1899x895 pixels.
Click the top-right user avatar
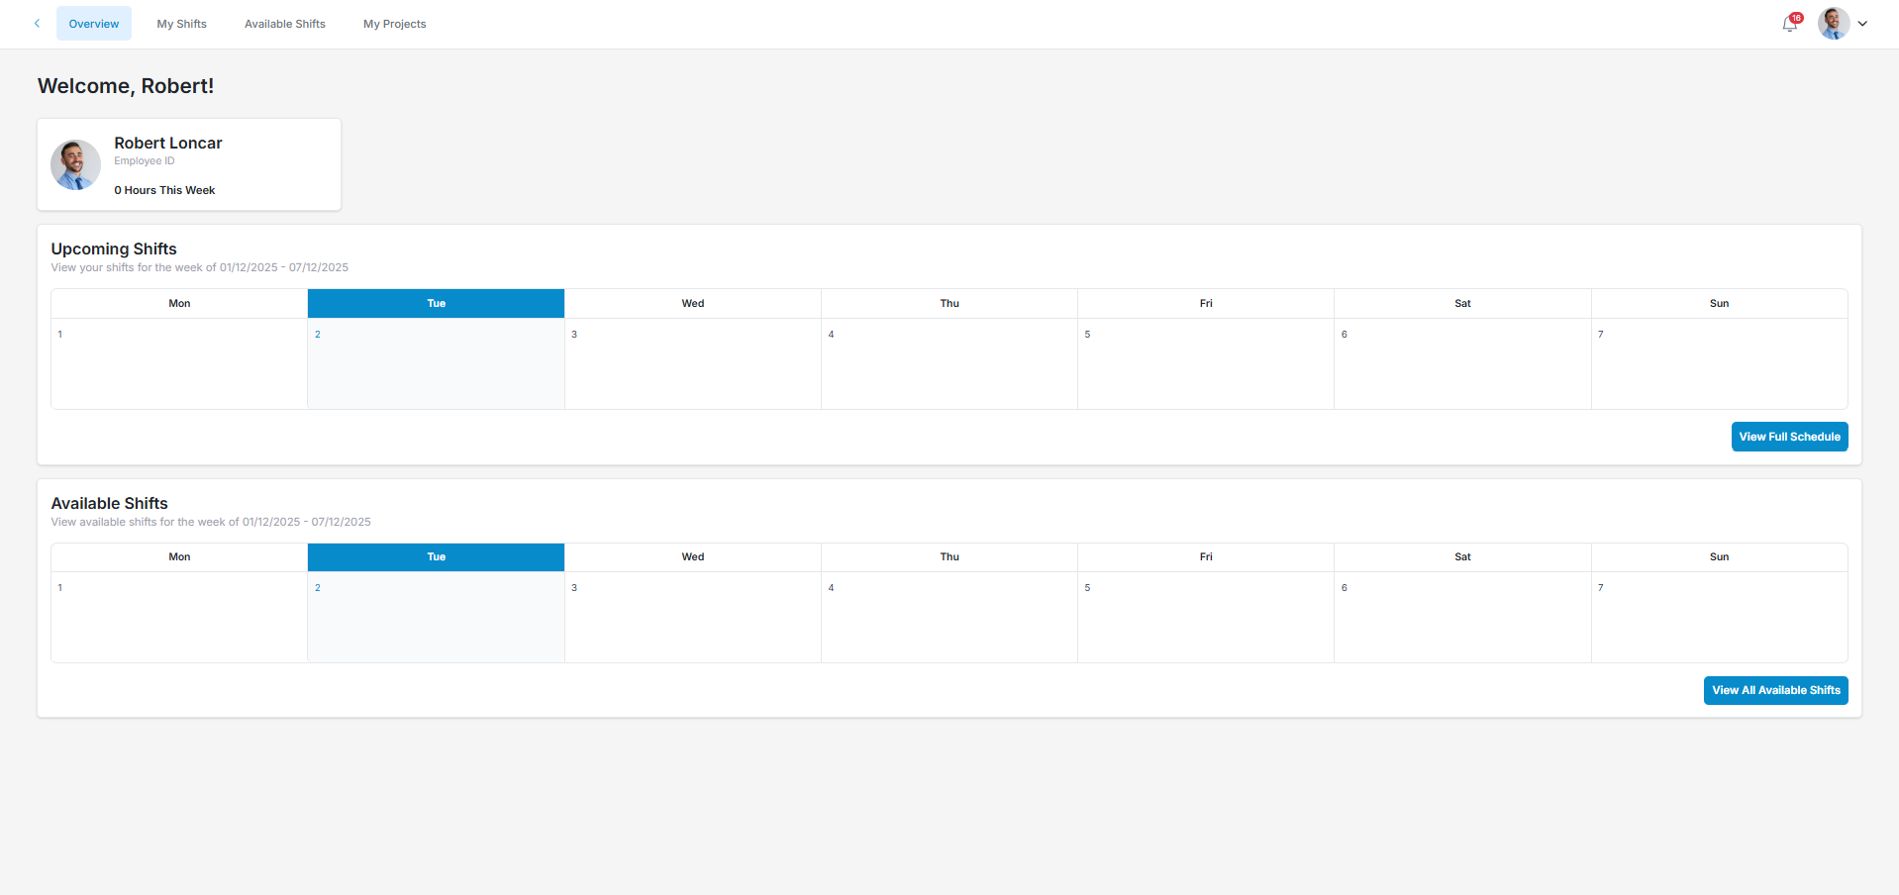click(x=1833, y=24)
